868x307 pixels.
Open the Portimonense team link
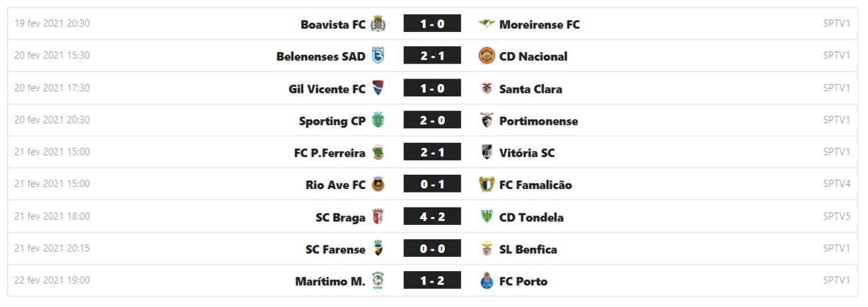pos(538,121)
